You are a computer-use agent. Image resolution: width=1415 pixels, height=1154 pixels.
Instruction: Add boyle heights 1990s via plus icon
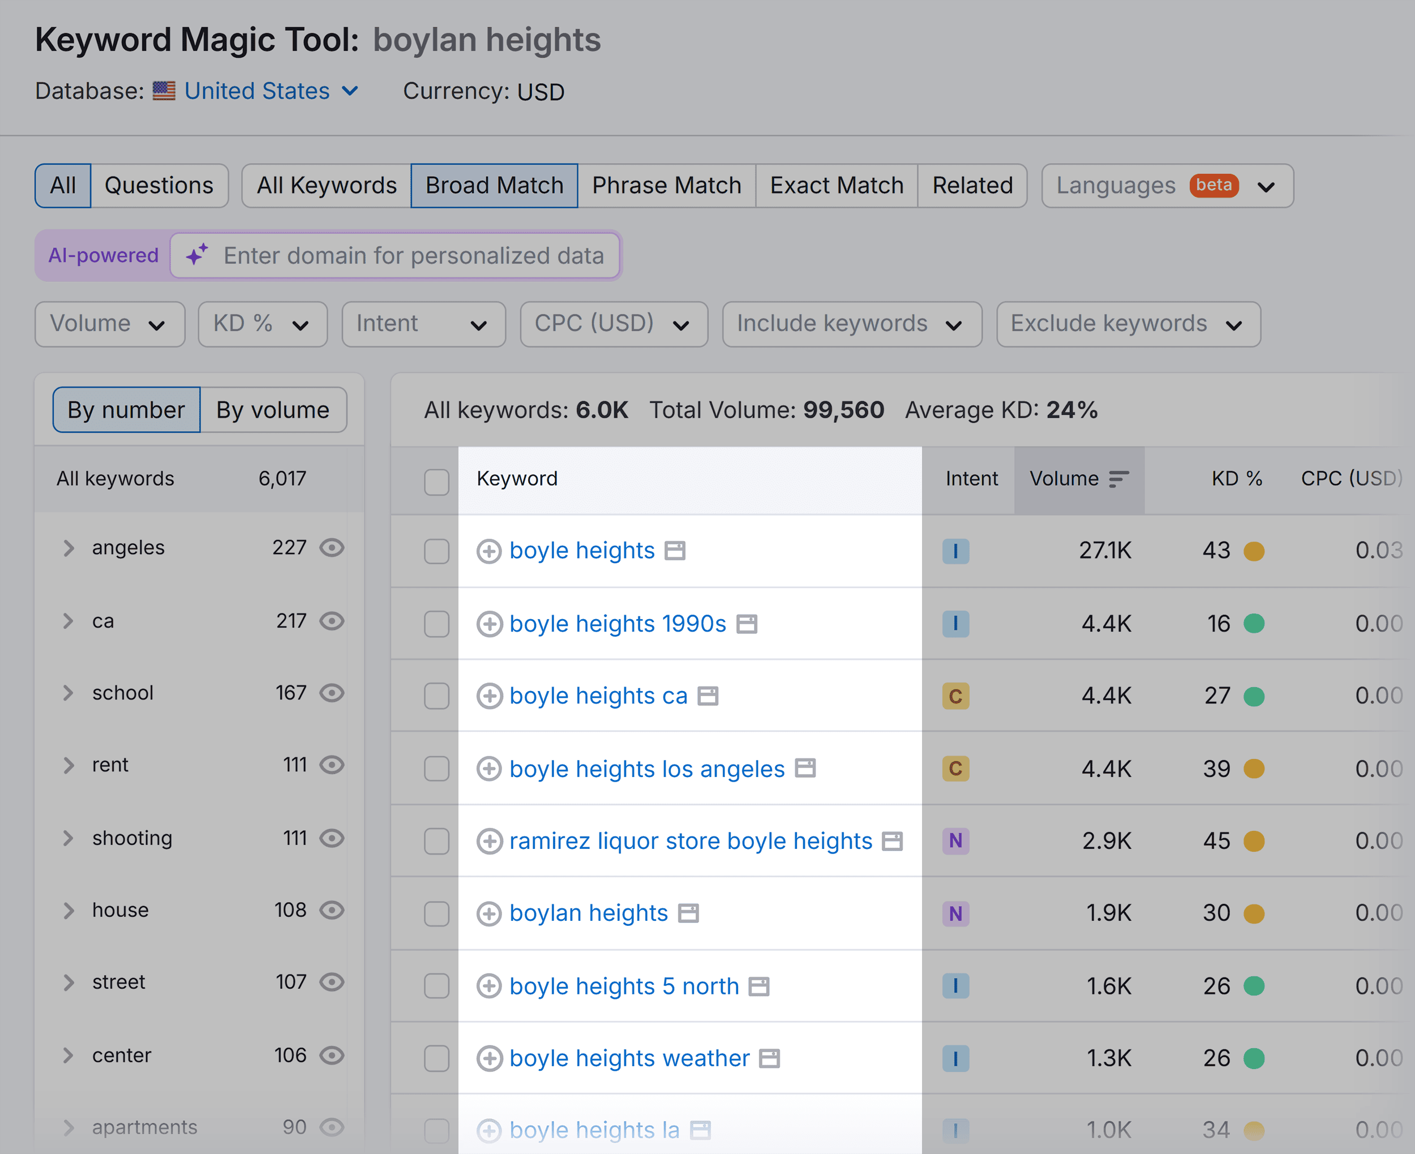[489, 624]
